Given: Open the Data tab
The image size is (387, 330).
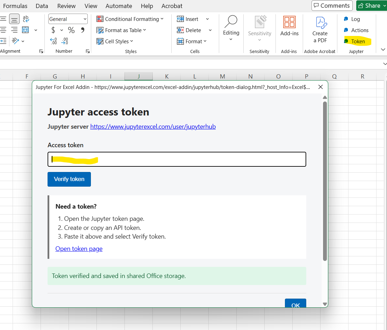Looking at the screenshot, I should [42, 6].
